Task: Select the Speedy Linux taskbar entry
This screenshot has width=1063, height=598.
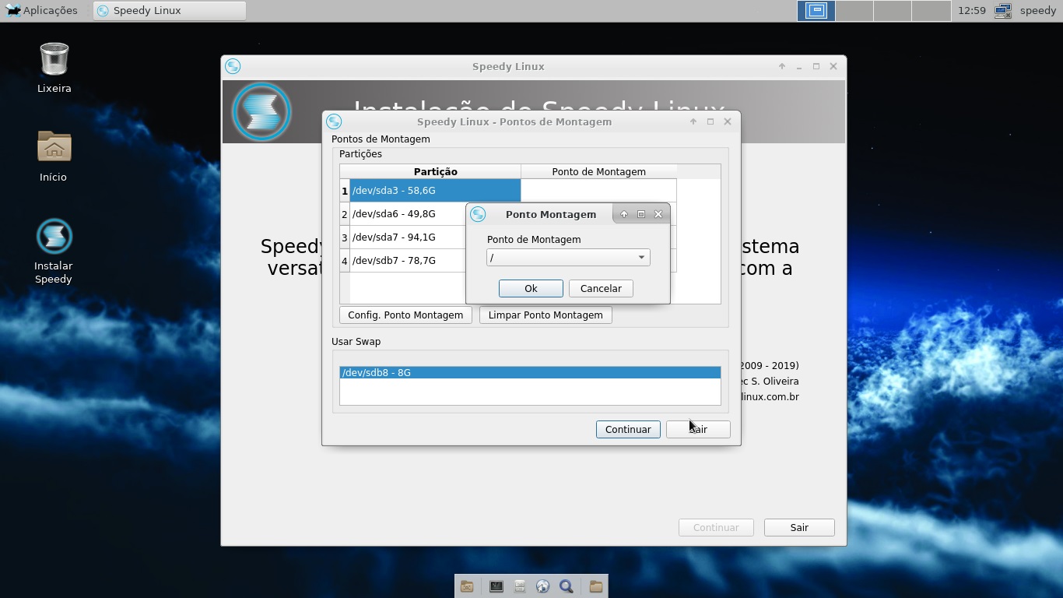Action: (x=170, y=11)
